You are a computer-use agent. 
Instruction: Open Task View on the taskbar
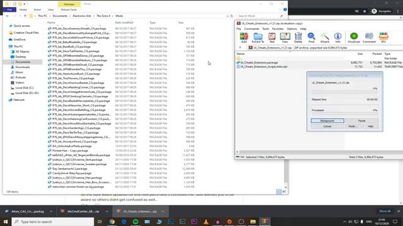click(99, 222)
